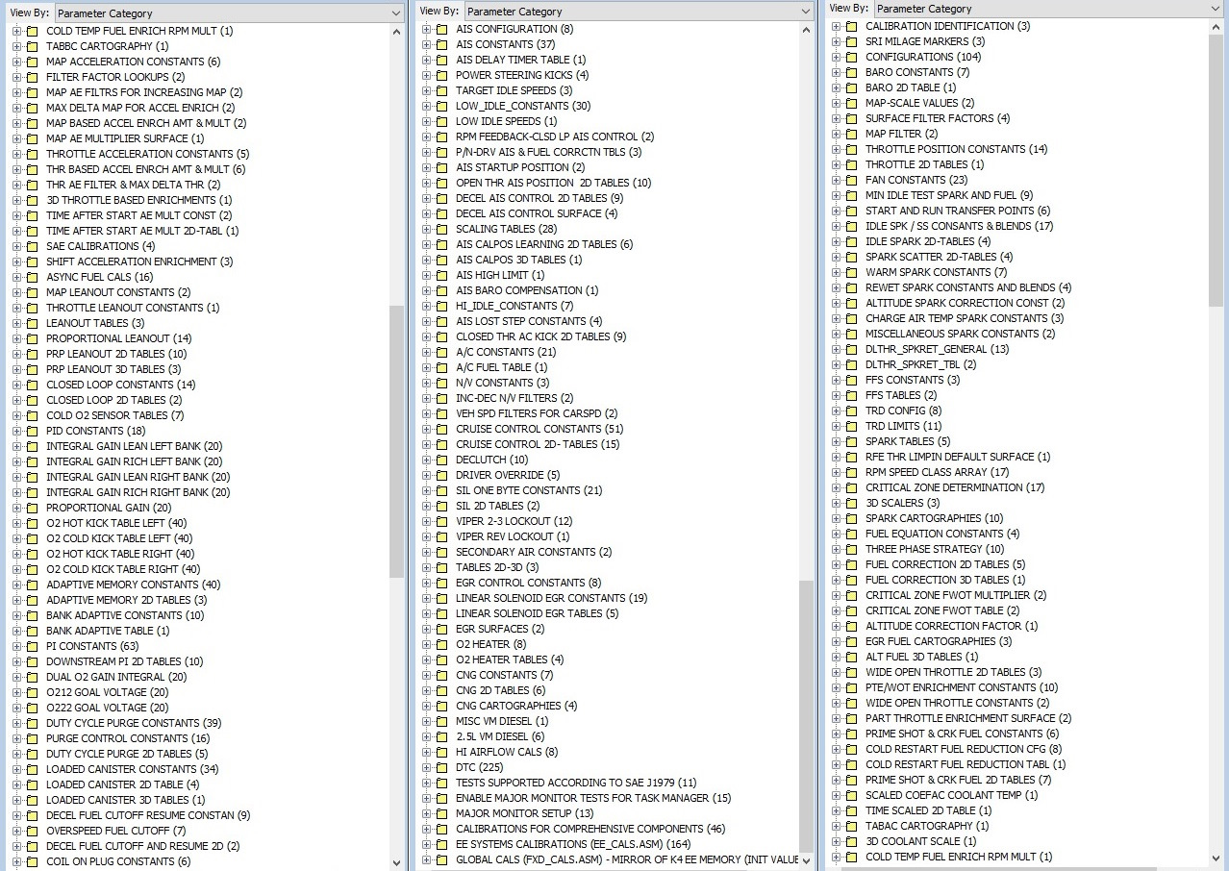Select POWER STEERING KICKS (4)
The width and height of the screenshot is (1229, 871).
click(x=522, y=75)
